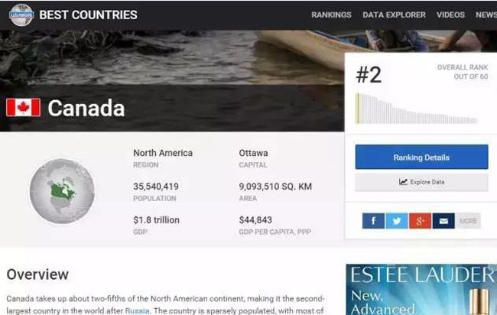Go to the Data Explorer section
This screenshot has height=315, width=497.
tap(394, 15)
